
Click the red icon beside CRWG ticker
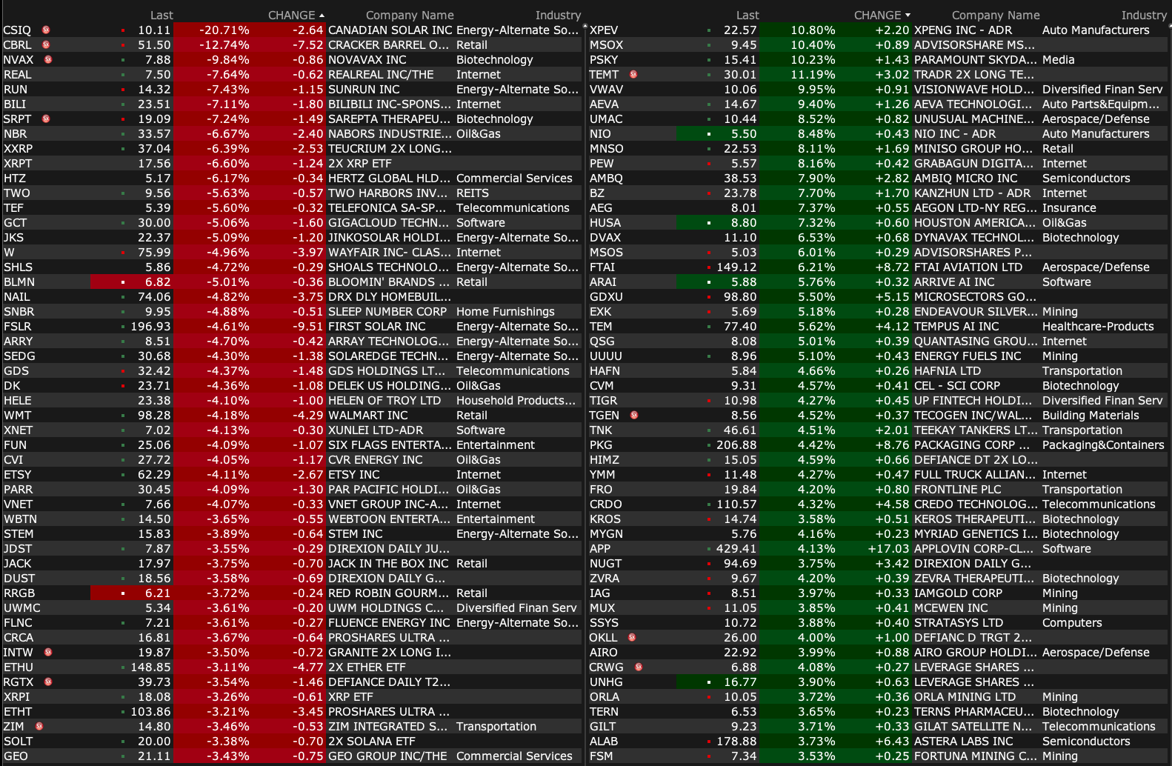[639, 667]
